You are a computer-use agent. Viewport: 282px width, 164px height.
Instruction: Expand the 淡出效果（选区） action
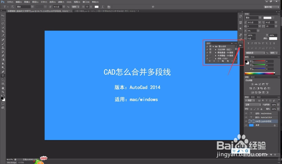click(216, 50)
